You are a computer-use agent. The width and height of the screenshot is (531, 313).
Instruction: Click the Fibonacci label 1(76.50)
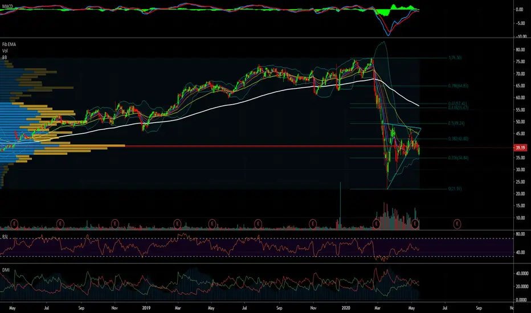click(x=455, y=58)
